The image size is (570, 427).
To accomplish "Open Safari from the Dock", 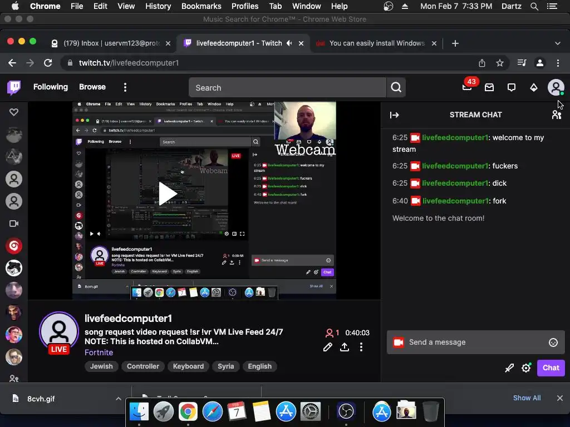I will 212,411.
